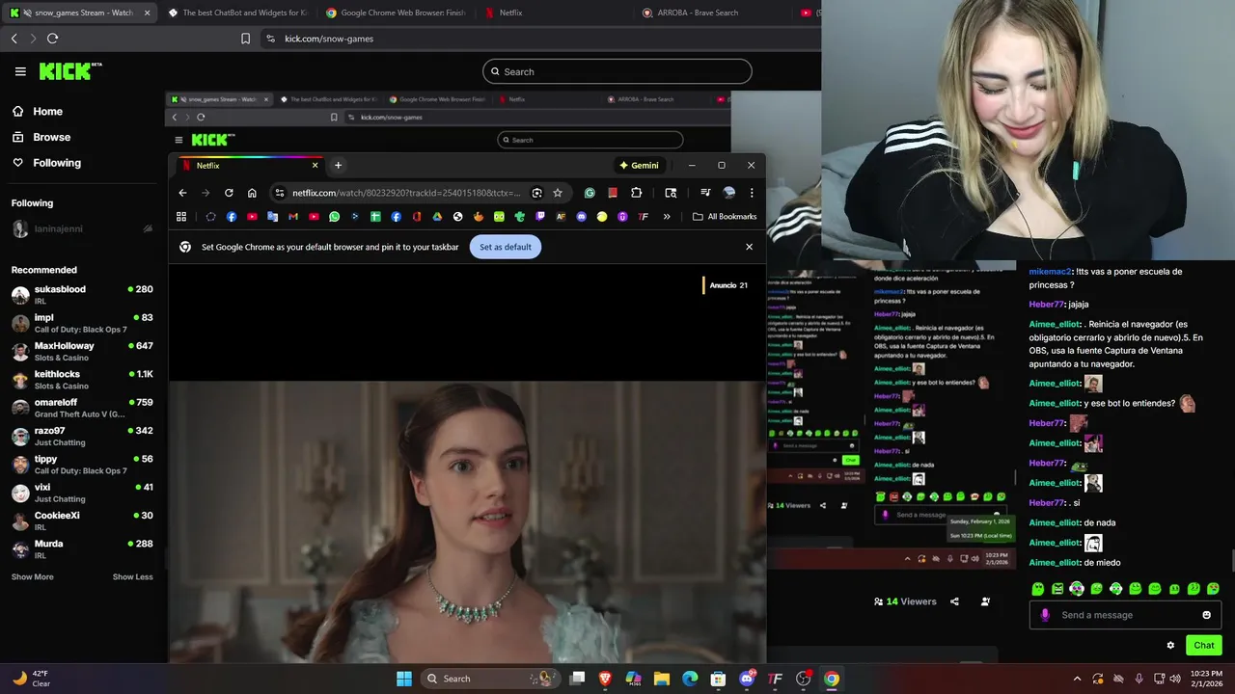1235x694 pixels.
Task: Open recommended channel MaxHolloway
Action: [82, 351]
